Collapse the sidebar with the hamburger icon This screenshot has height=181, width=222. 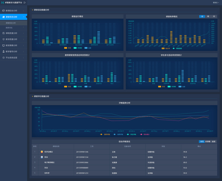[x=24, y=2]
